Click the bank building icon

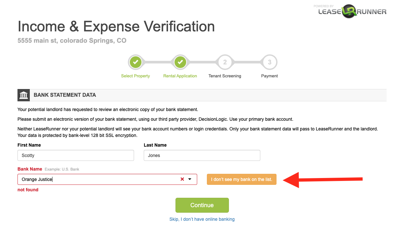[24, 95]
